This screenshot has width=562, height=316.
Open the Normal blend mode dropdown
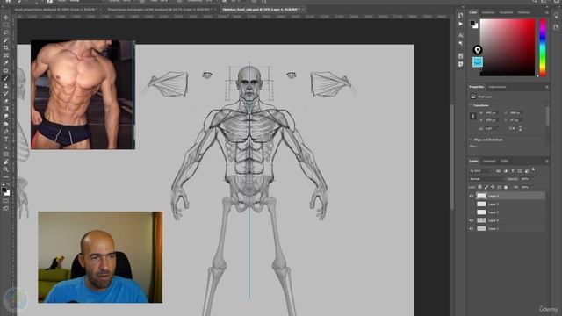coord(486,179)
